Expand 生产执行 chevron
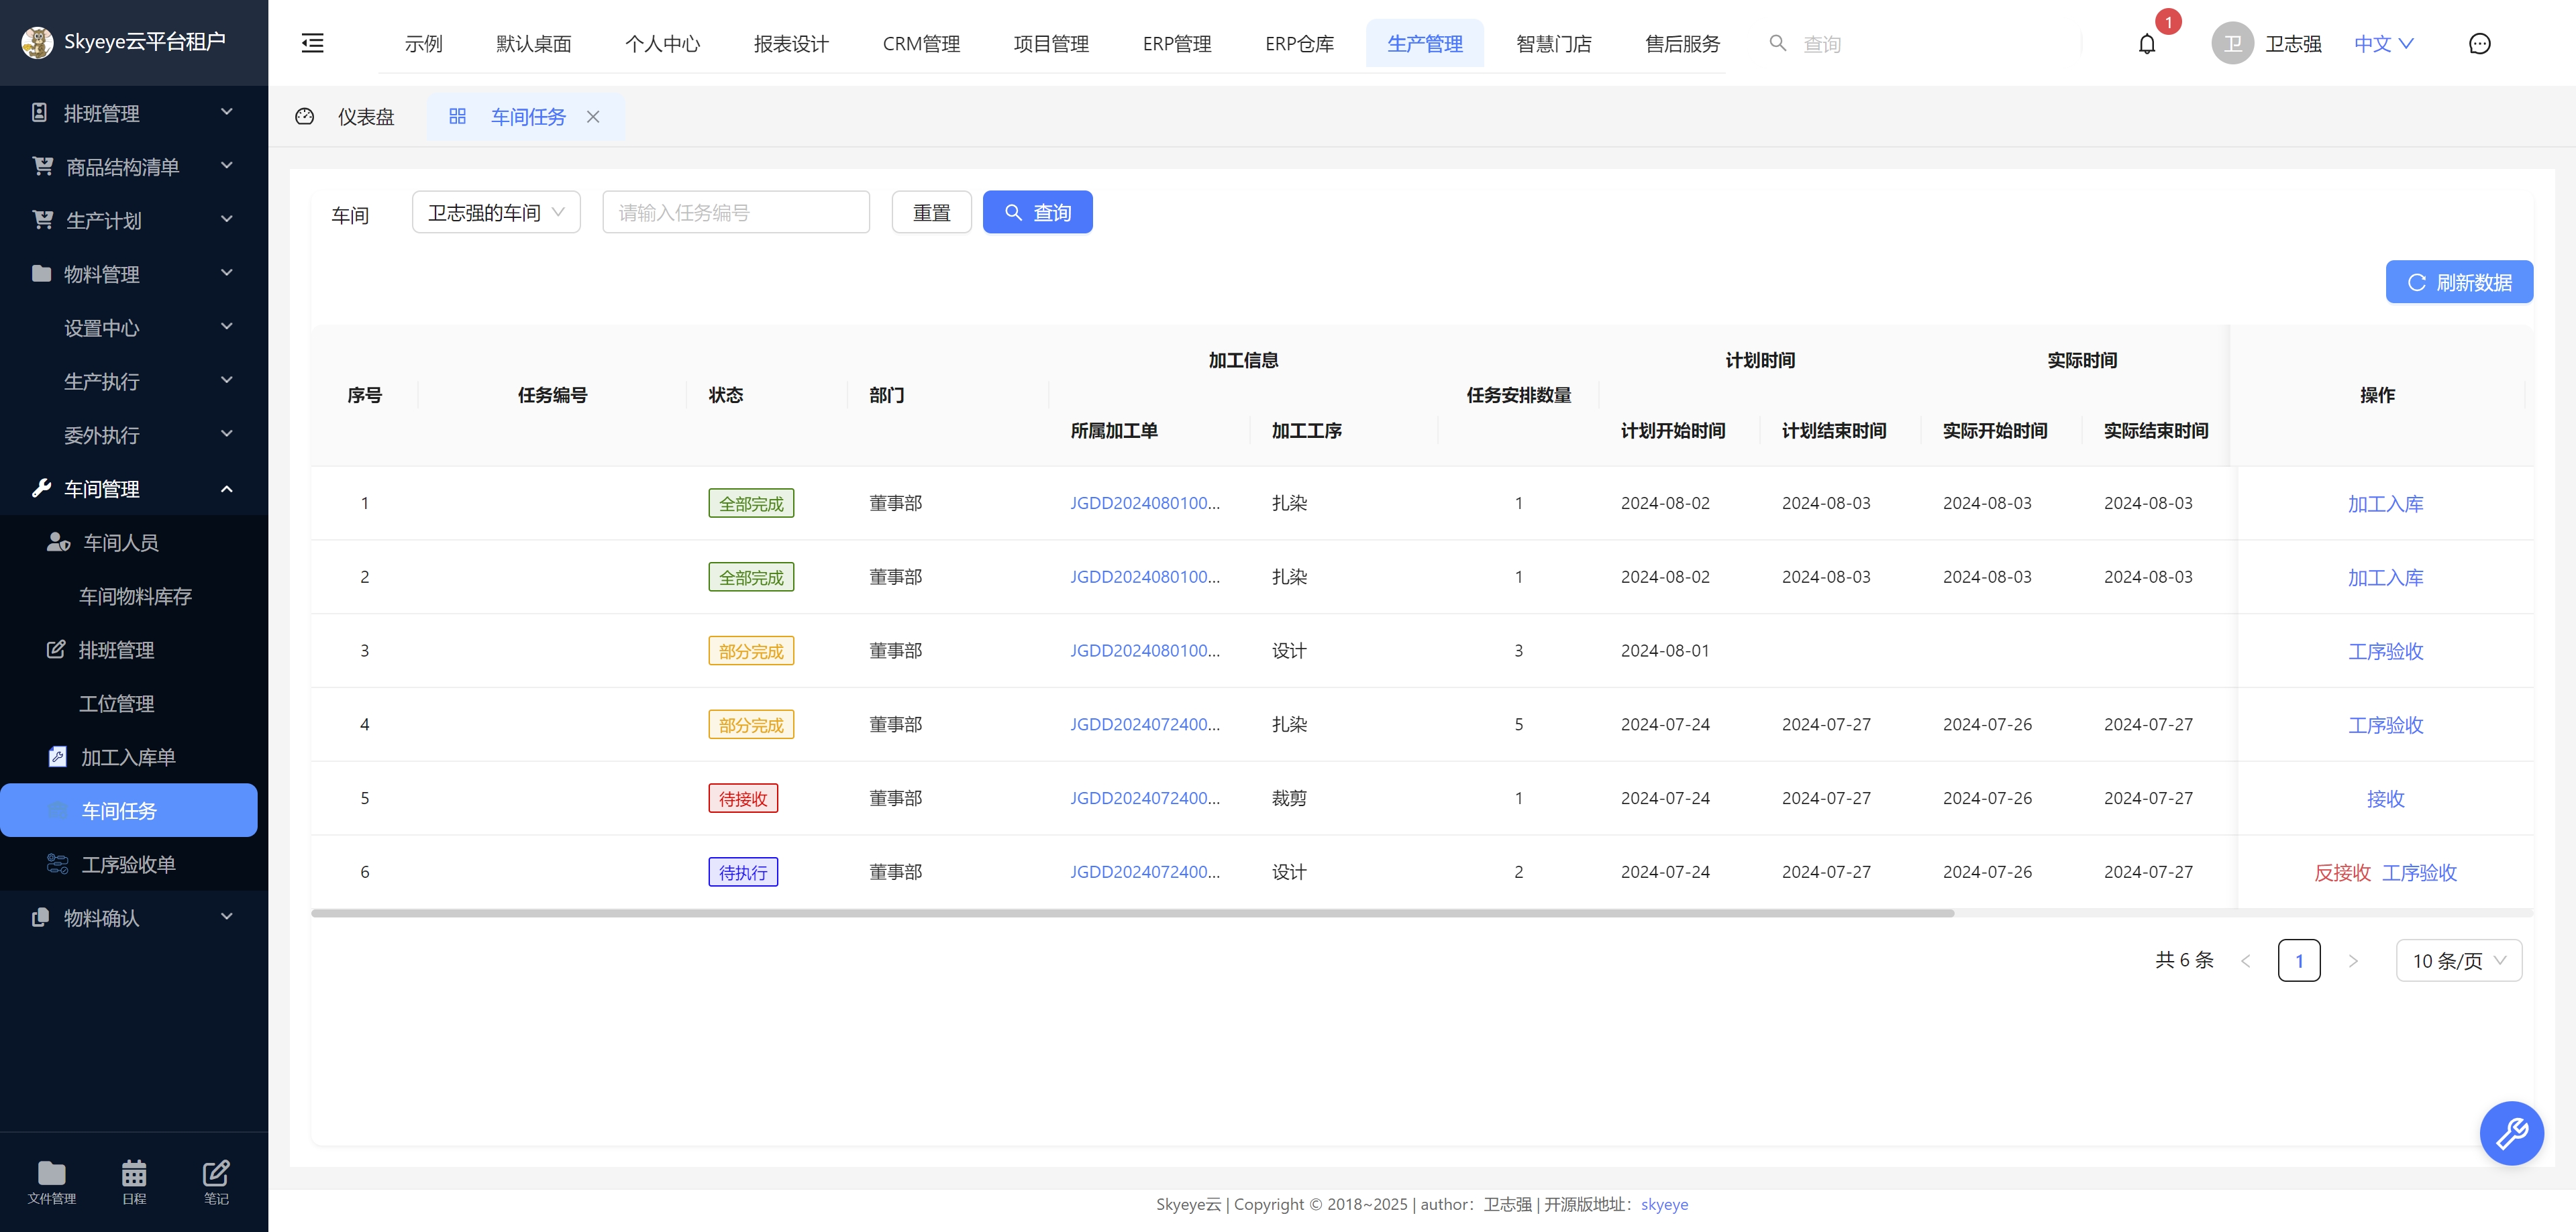The width and height of the screenshot is (2576, 1232). click(x=227, y=380)
